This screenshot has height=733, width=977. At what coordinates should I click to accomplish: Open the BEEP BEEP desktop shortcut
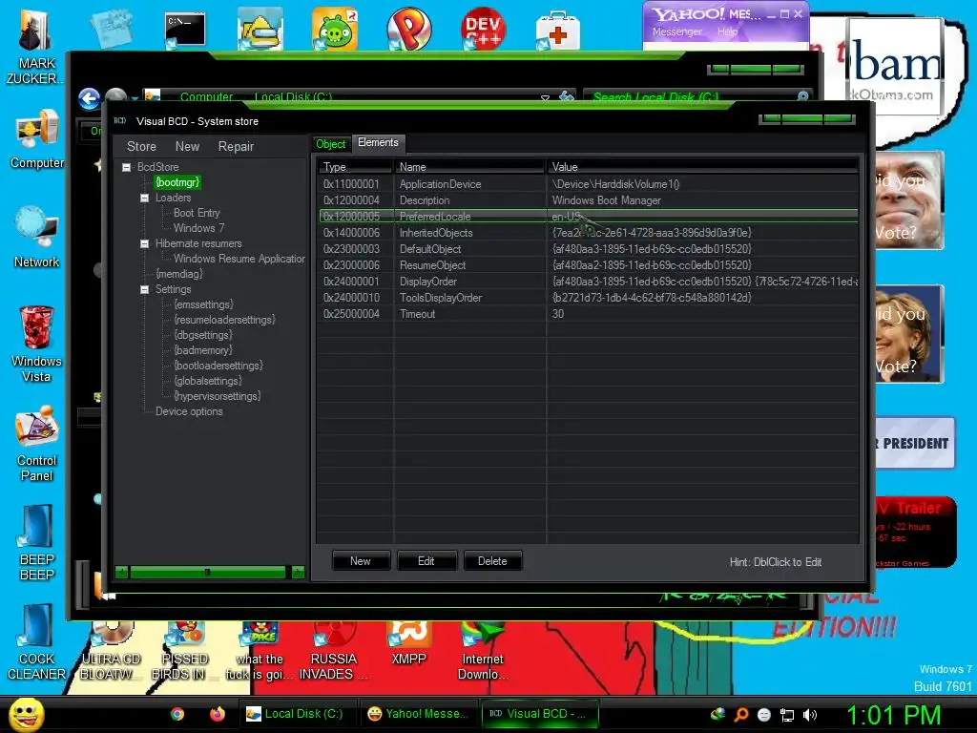point(37,542)
